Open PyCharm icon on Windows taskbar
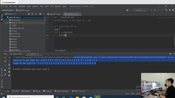 (97, 97)
